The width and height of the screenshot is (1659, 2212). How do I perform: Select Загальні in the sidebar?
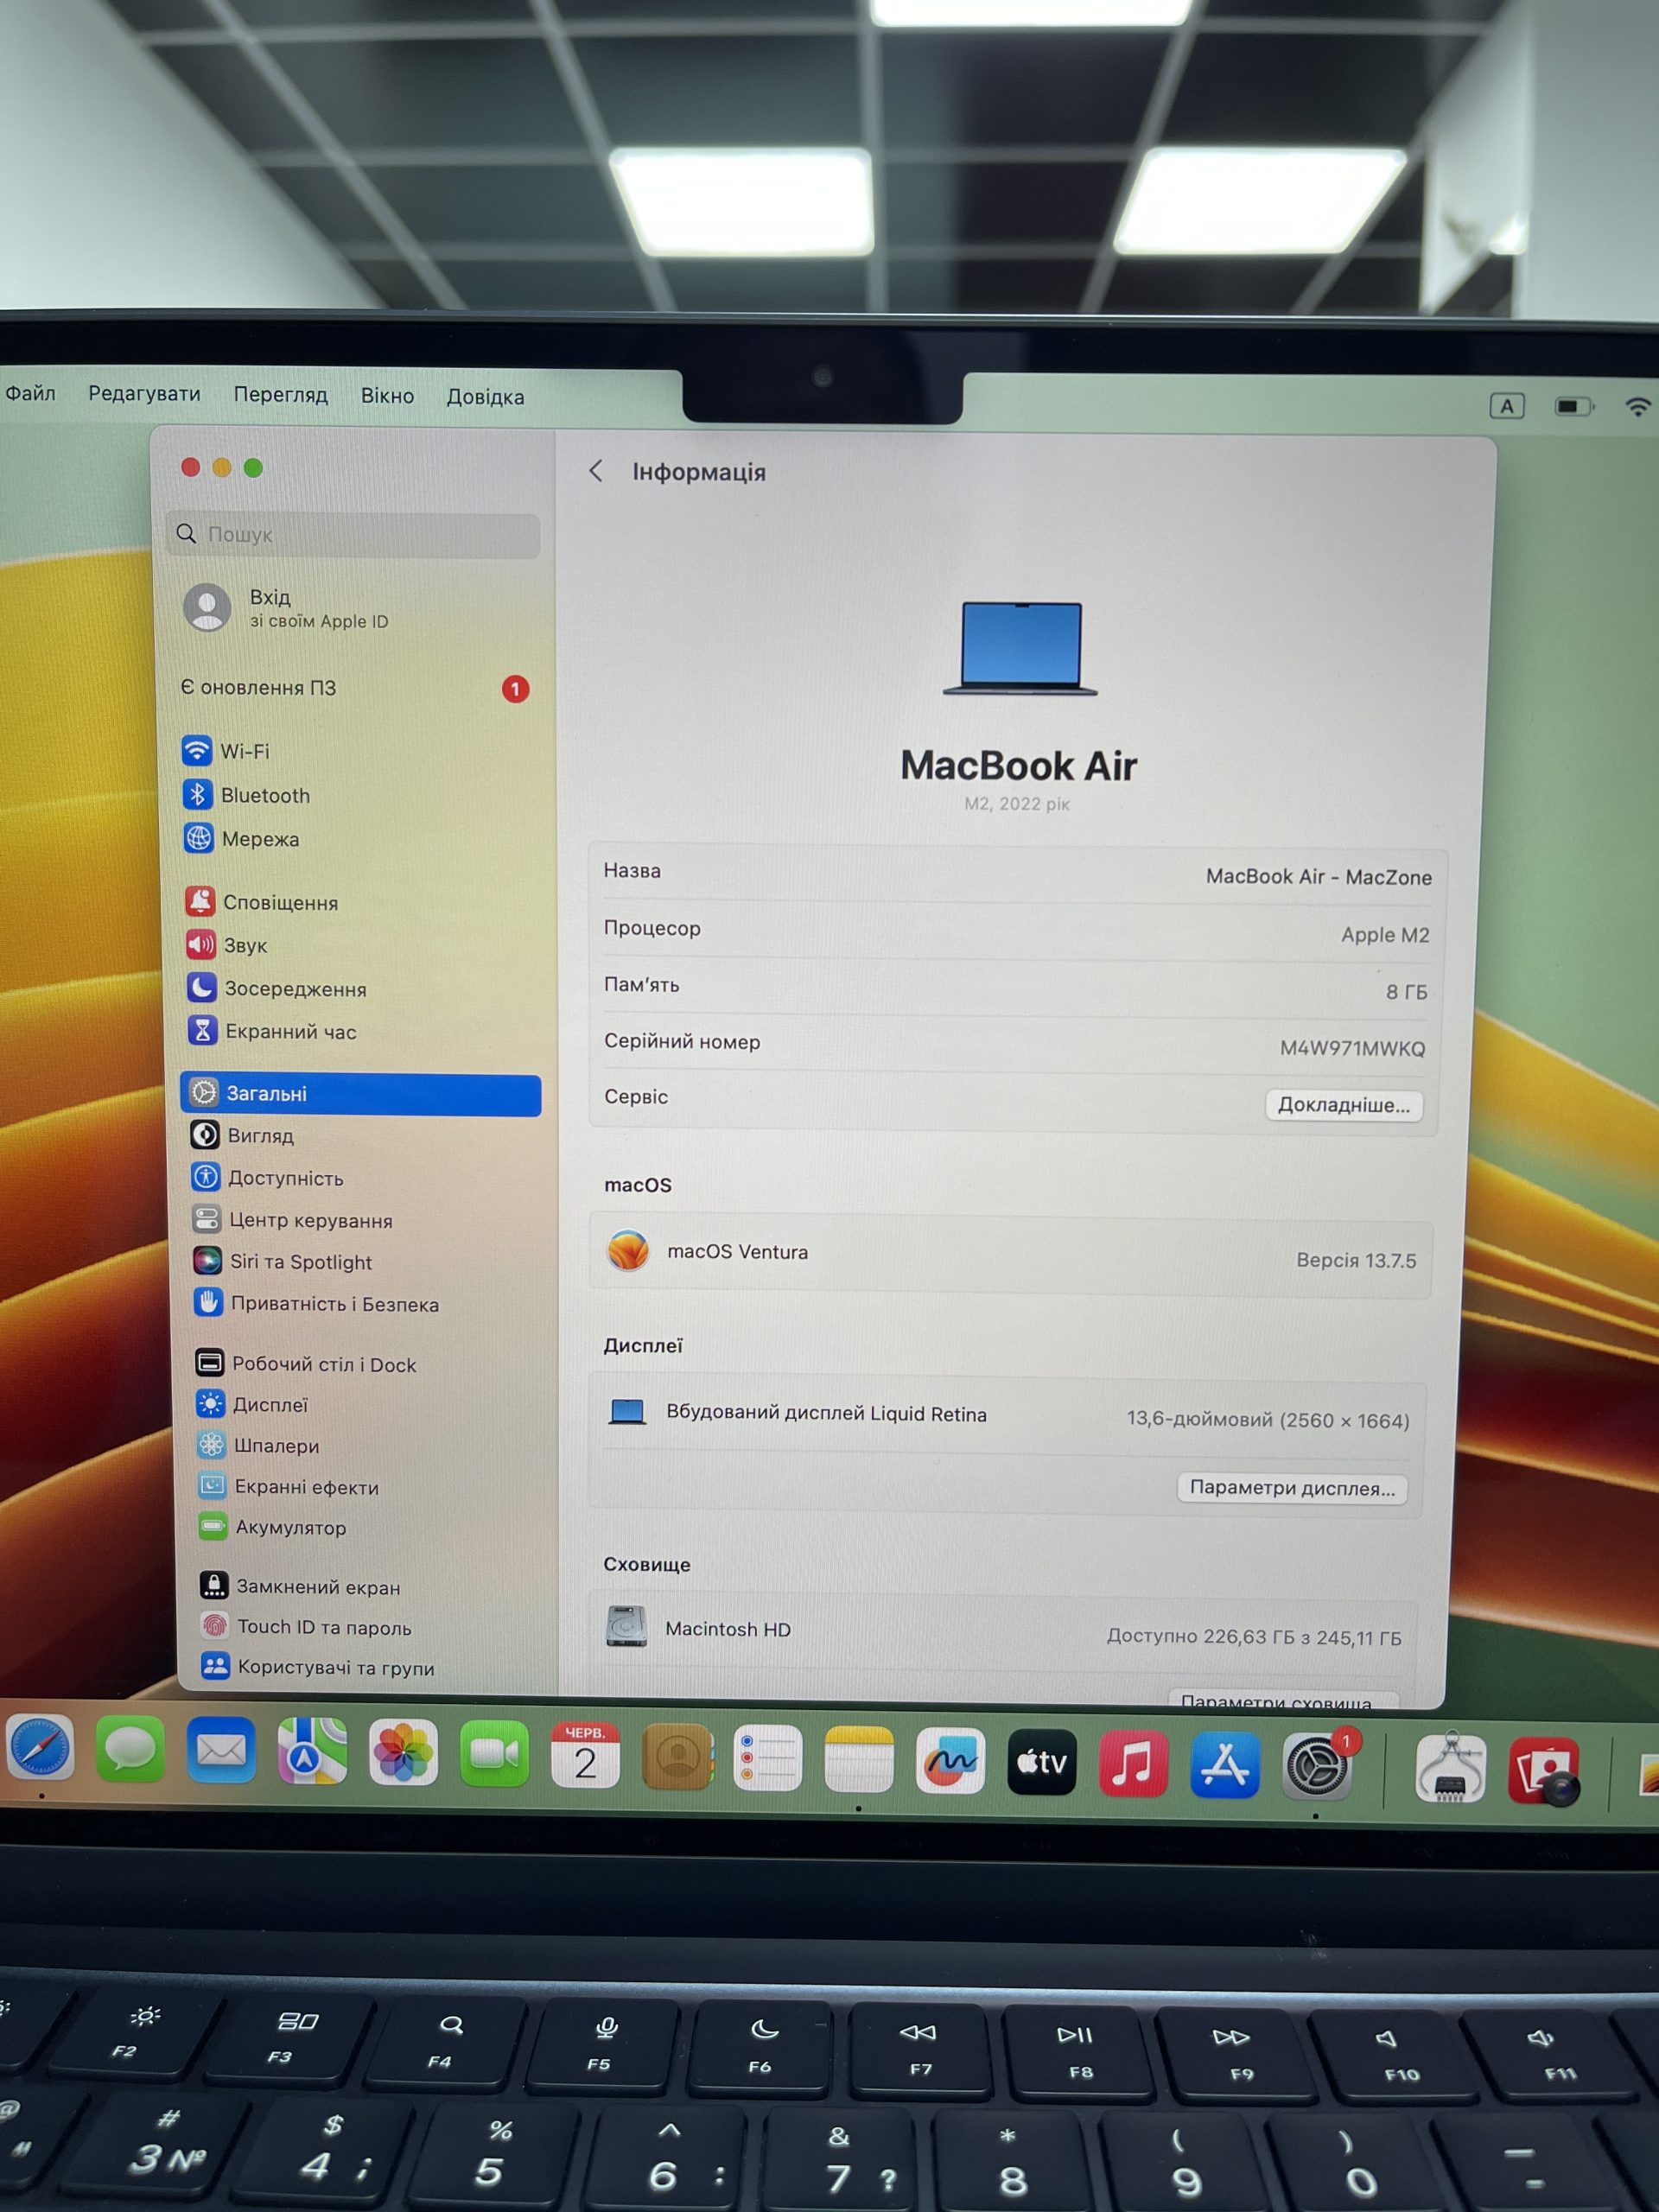[361, 1093]
